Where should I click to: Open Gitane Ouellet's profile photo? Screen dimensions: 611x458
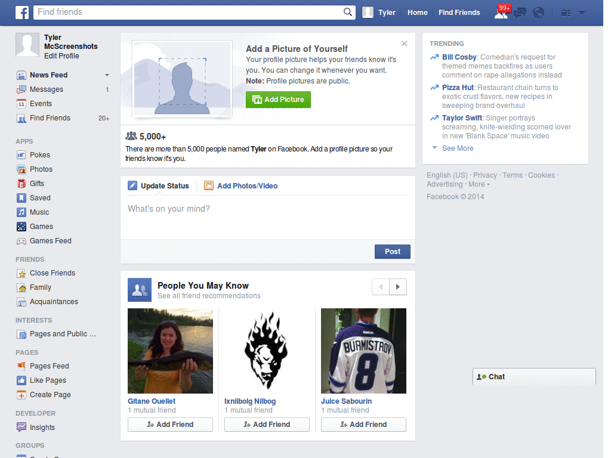tap(170, 351)
